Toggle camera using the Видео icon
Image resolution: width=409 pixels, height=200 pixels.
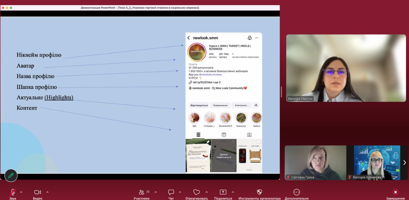pyautogui.click(x=37, y=192)
